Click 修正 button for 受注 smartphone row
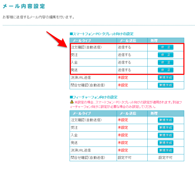 click(166, 55)
